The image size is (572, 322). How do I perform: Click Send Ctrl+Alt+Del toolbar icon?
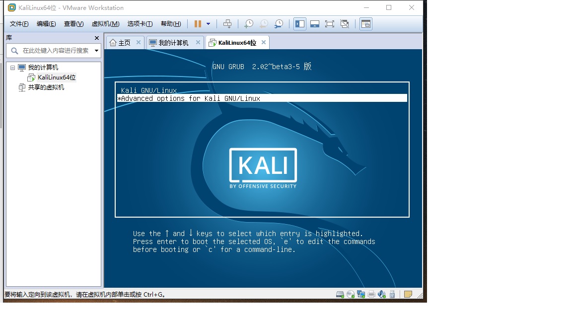point(227,24)
